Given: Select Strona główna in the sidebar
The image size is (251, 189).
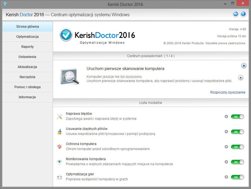Looking at the screenshot, I should click(x=27, y=26).
